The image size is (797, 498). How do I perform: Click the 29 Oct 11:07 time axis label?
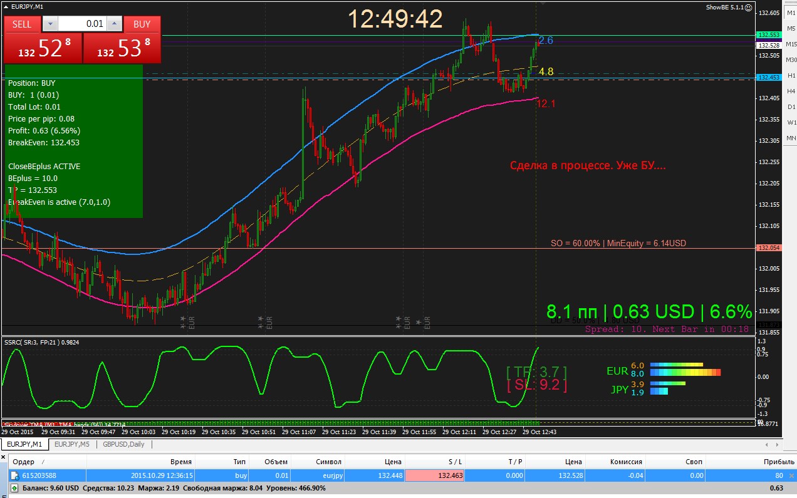298,432
